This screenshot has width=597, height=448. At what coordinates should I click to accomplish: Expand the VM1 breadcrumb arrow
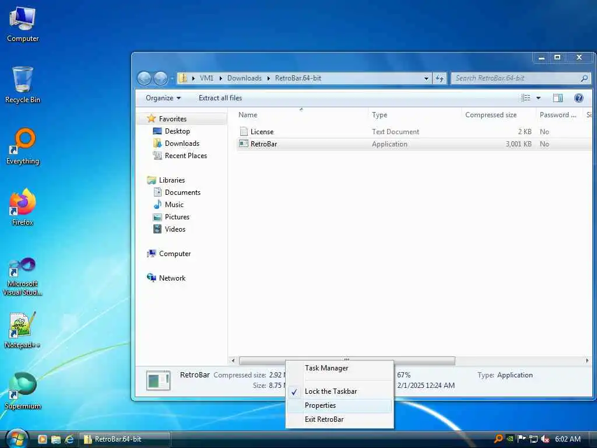tap(220, 78)
